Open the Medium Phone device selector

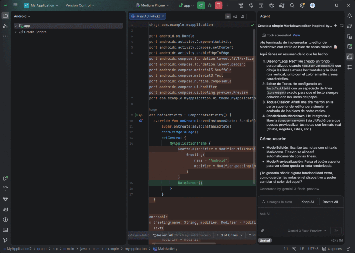point(153,5)
